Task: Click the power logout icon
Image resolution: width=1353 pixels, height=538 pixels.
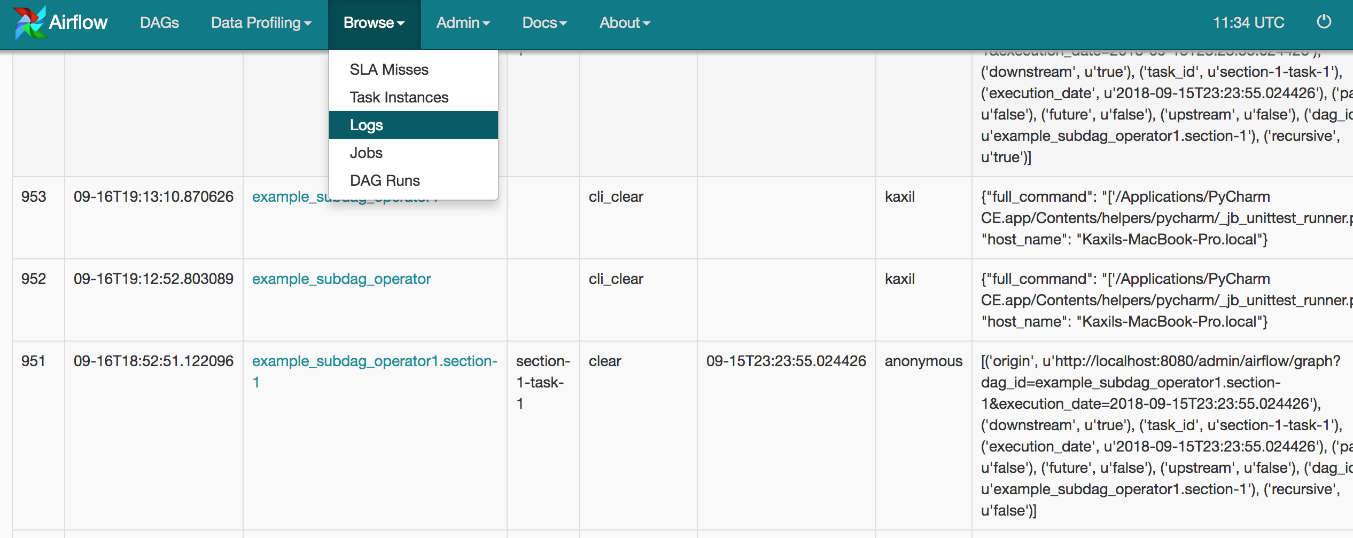Action: click(x=1324, y=22)
